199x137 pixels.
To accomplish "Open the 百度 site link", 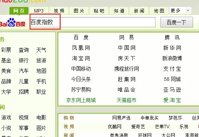I will pos(81,37).
